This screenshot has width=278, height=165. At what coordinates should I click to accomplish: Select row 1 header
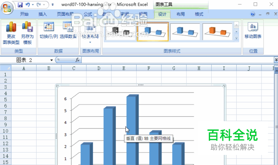pos(6,74)
